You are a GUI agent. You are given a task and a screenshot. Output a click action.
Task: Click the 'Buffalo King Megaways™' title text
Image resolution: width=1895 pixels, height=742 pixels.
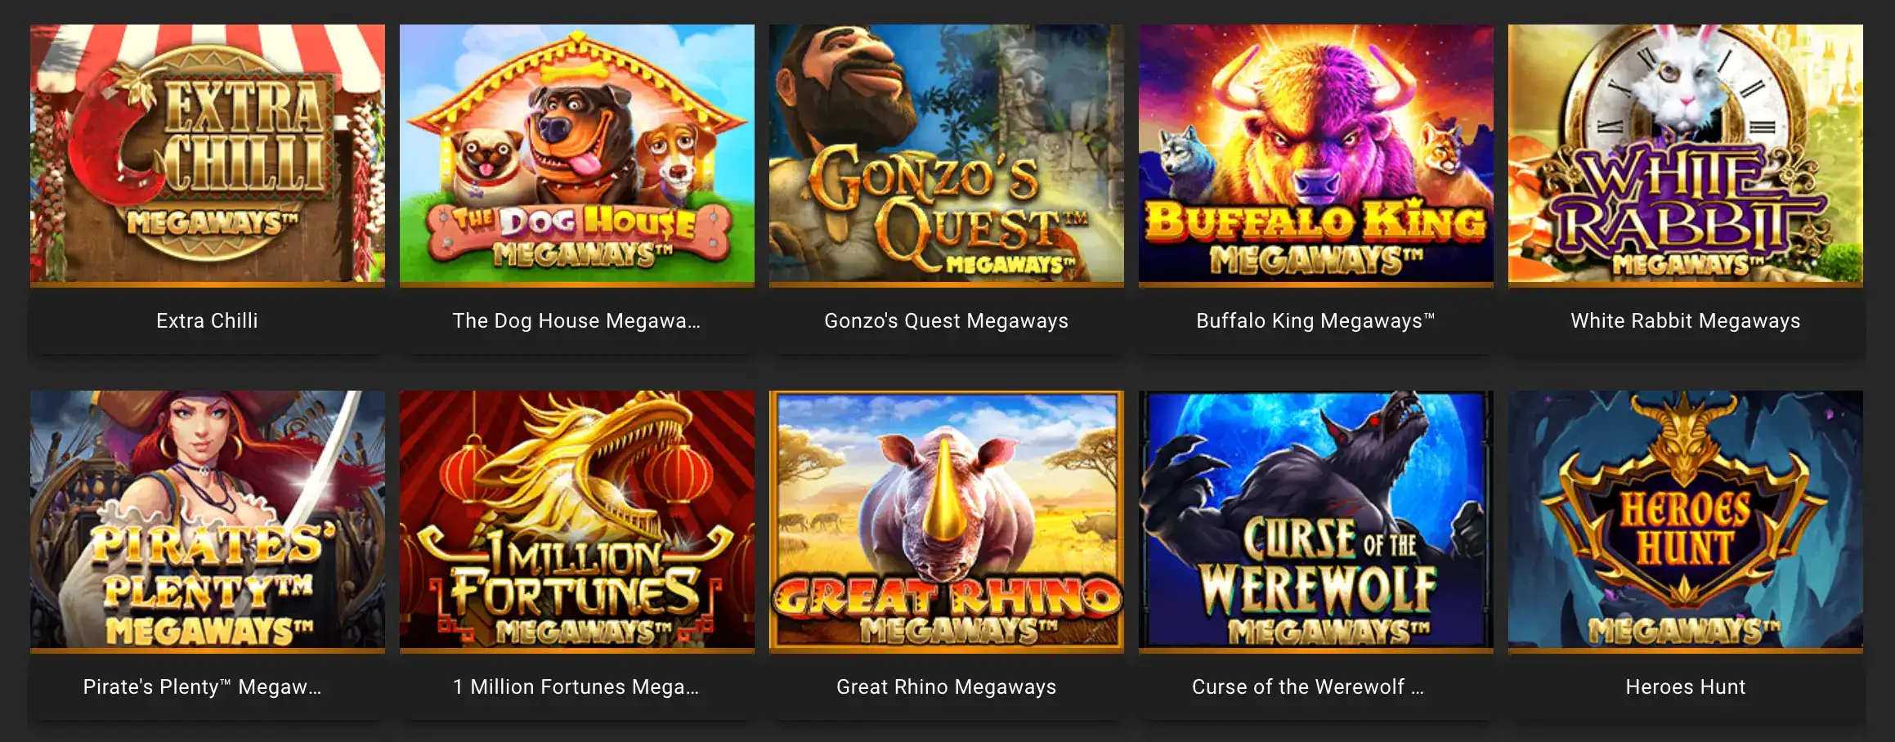tap(1316, 321)
